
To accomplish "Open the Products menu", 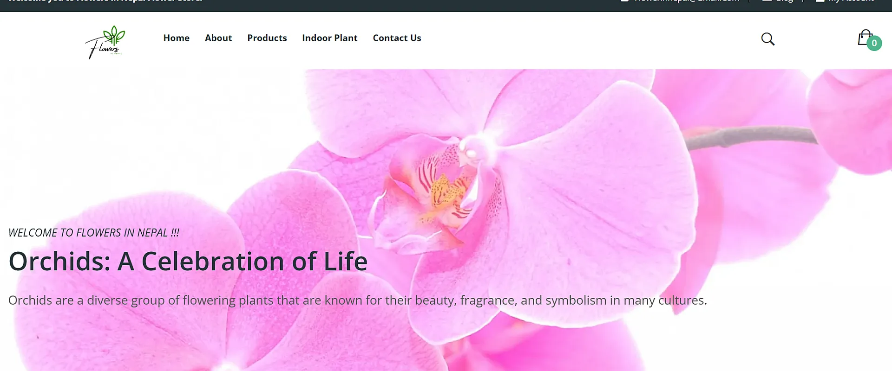I will click(267, 38).
